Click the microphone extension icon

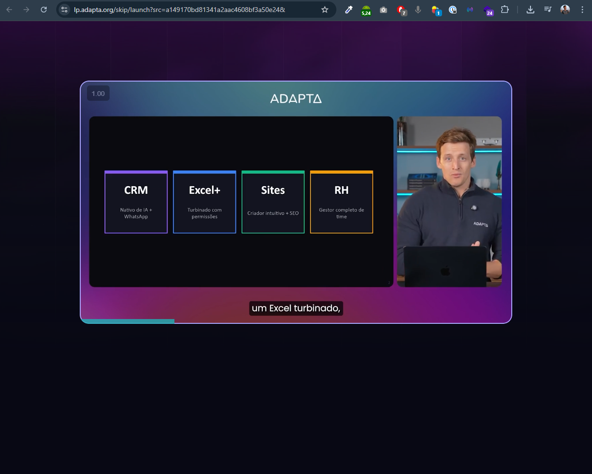click(418, 10)
